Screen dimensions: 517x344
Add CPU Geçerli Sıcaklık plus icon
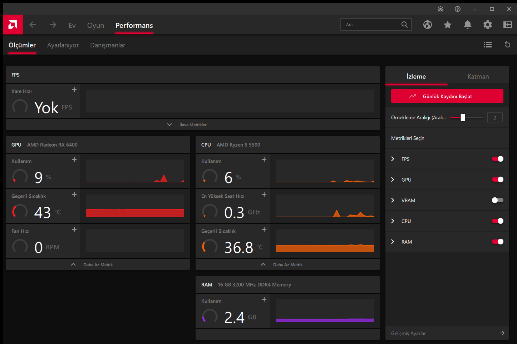[264, 229]
